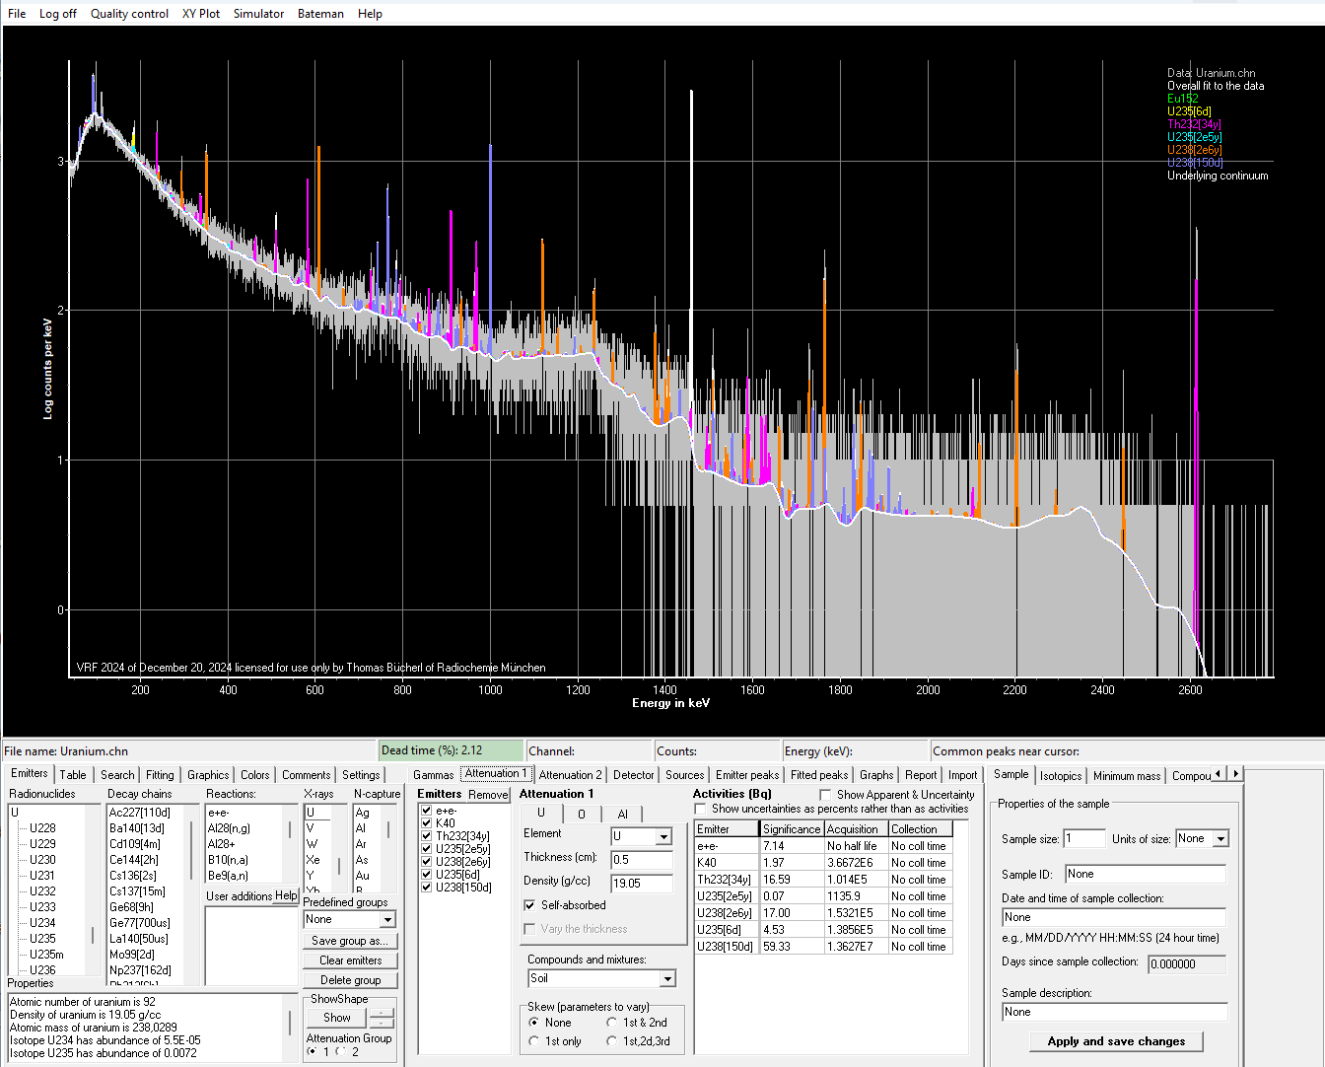This screenshot has width=1325, height=1067.
Task: Select U235 in the Radionuclides tree
Action: pos(42,939)
